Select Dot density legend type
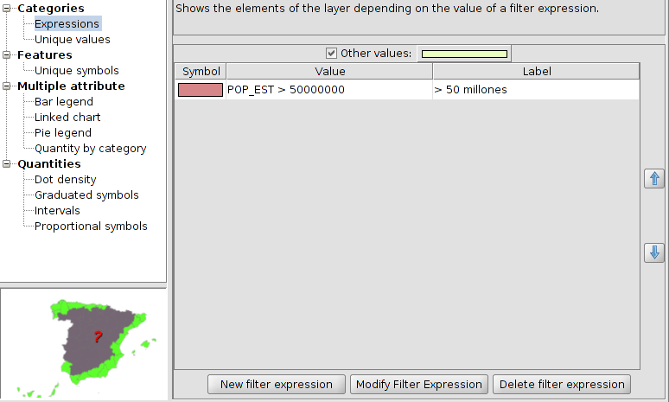The height and width of the screenshot is (402, 669). click(x=65, y=180)
